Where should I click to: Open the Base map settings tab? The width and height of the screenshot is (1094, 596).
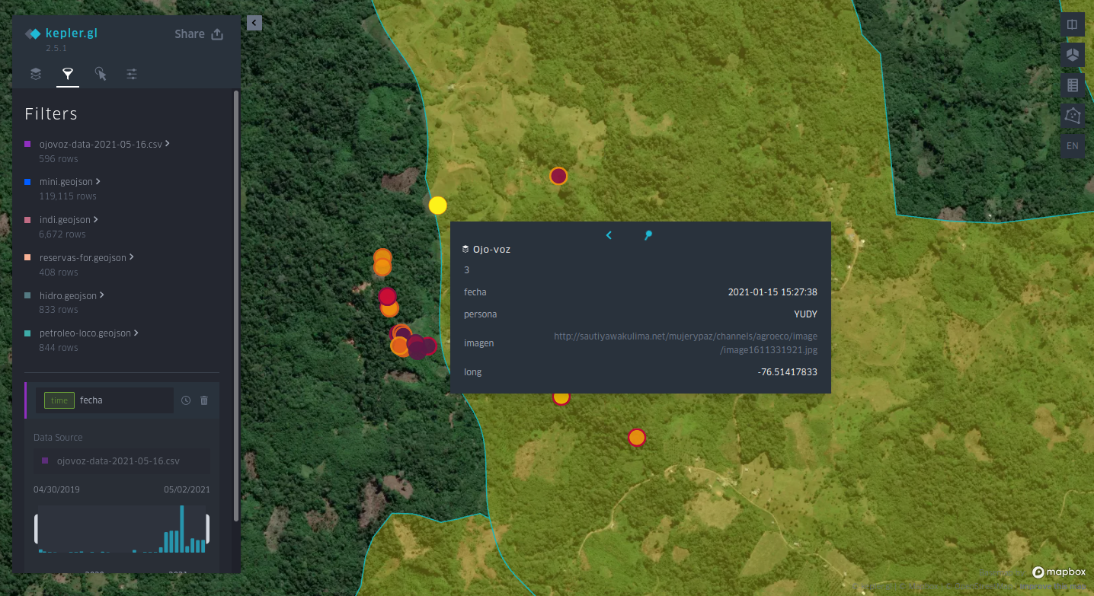[132, 74]
